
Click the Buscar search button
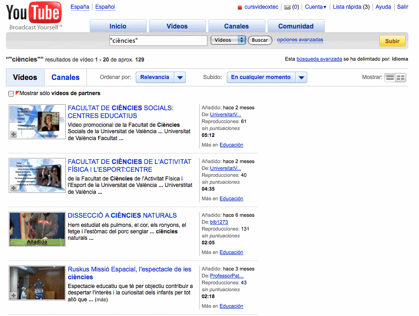[x=260, y=40]
